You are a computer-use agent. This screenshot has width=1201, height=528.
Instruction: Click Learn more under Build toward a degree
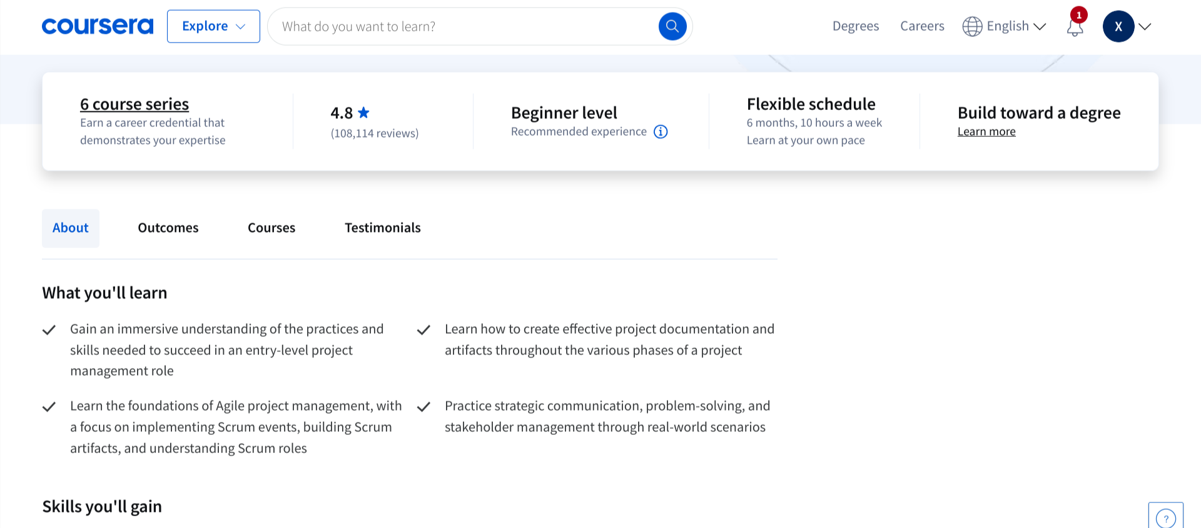[x=986, y=132]
